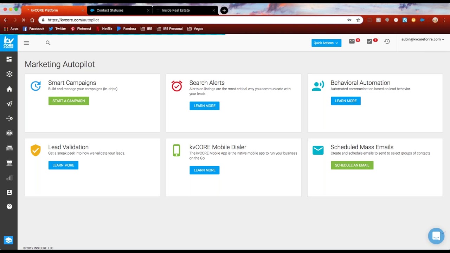Image resolution: width=450 pixels, height=253 pixels.
Task: Open the checkbox tasks icon with badge
Action: click(369, 41)
